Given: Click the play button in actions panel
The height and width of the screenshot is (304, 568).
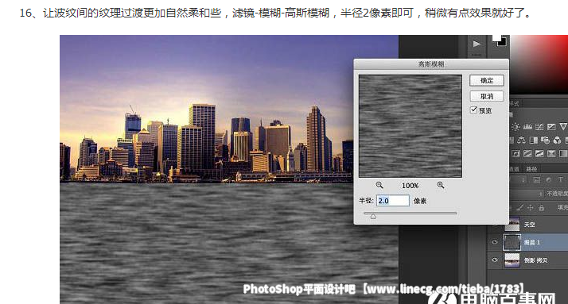Looking at the screenshot, I should tap(477, 44).
